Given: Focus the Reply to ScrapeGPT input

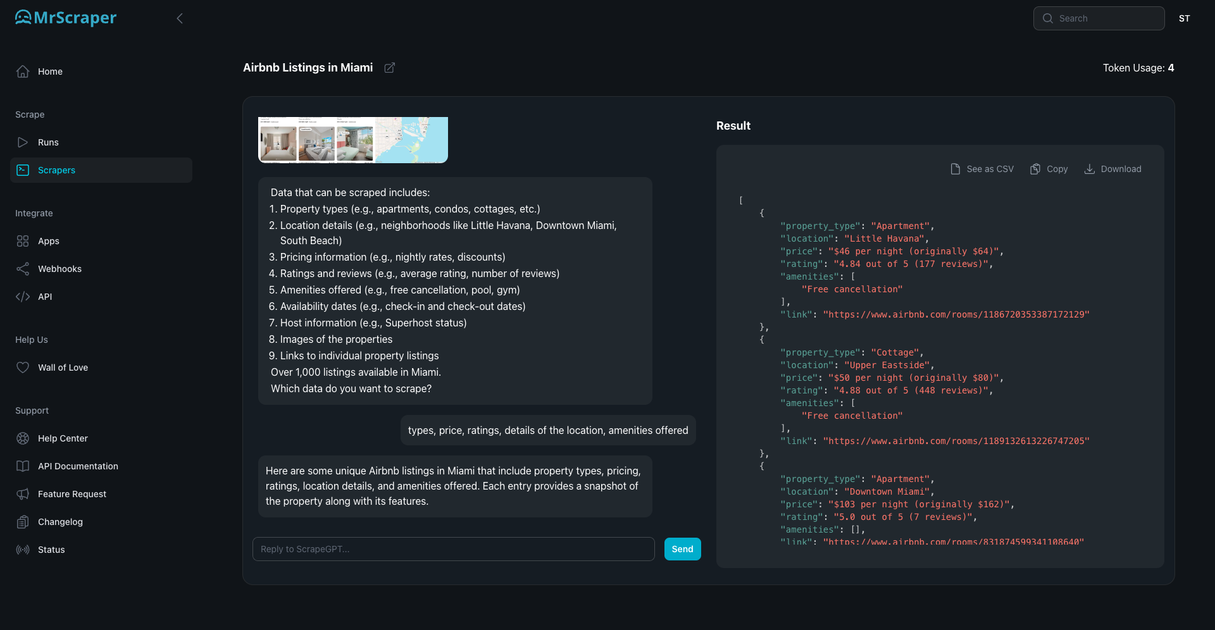Looking at the screenshot, I should point(453,549).
